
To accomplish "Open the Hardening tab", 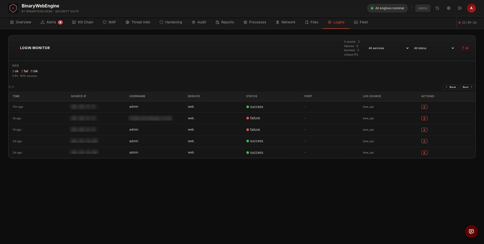I will click(x=171, y=22).
